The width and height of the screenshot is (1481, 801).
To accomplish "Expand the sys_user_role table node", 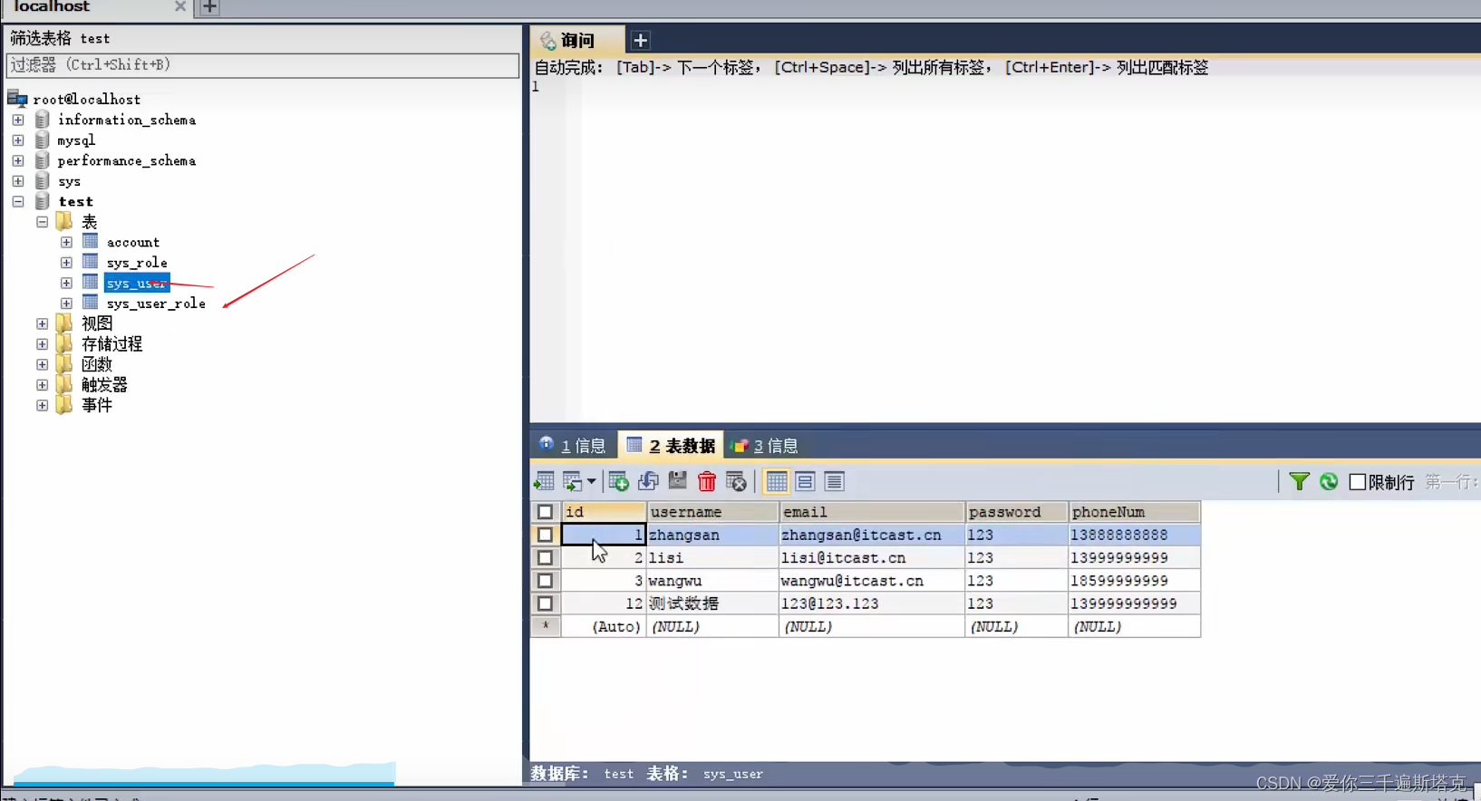I will pos(66,304).
